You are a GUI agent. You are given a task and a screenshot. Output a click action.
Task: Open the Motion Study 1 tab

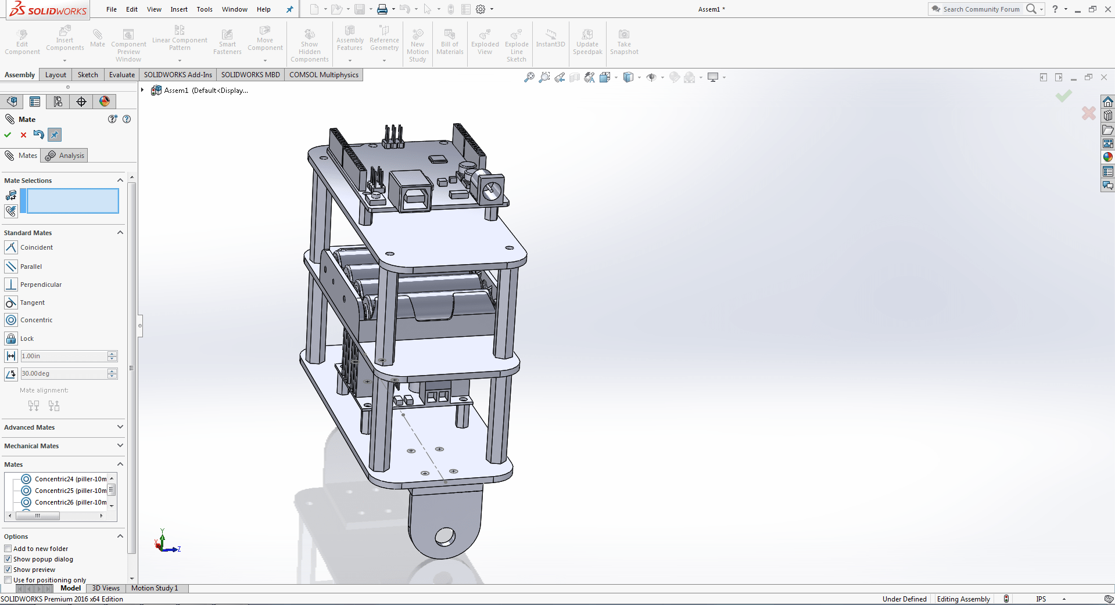pyautogui.click(x=155, y=588)
